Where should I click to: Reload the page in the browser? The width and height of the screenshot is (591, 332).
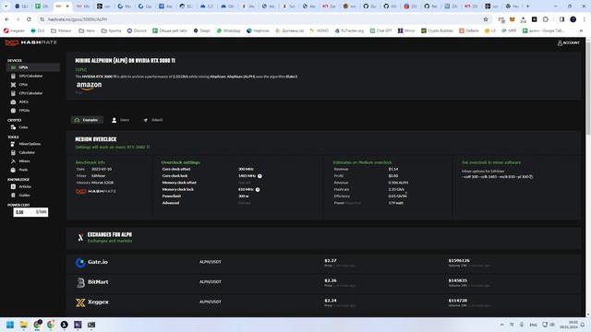[29, 19]
